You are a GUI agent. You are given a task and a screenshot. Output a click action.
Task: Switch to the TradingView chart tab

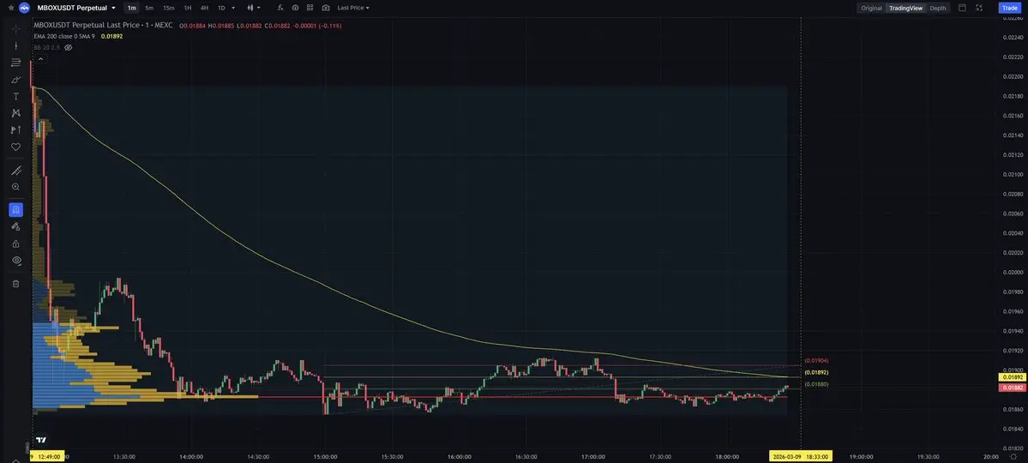(905, 8)
